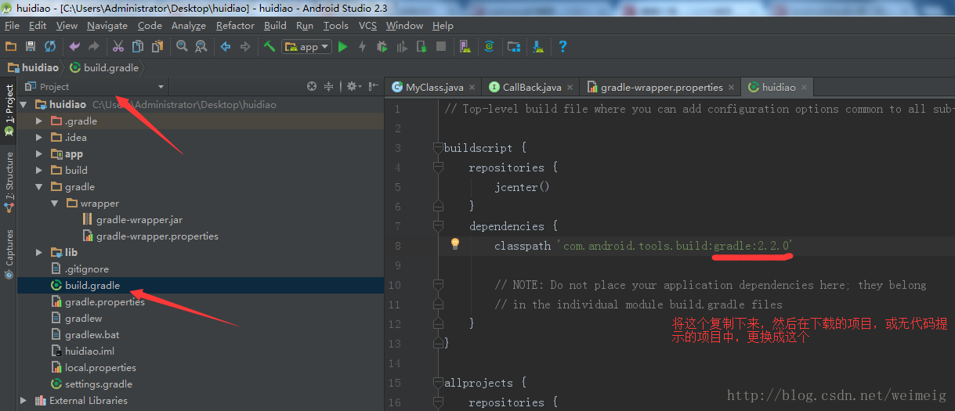Screen dimensions: 955x411
Task: Click huidiao breadcrumb in navigation bar
Action: coord(33,67)
